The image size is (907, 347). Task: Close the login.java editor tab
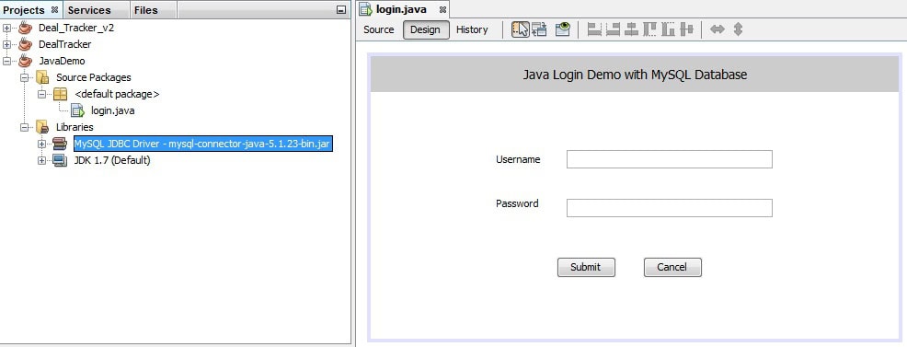tap(442, 10)
